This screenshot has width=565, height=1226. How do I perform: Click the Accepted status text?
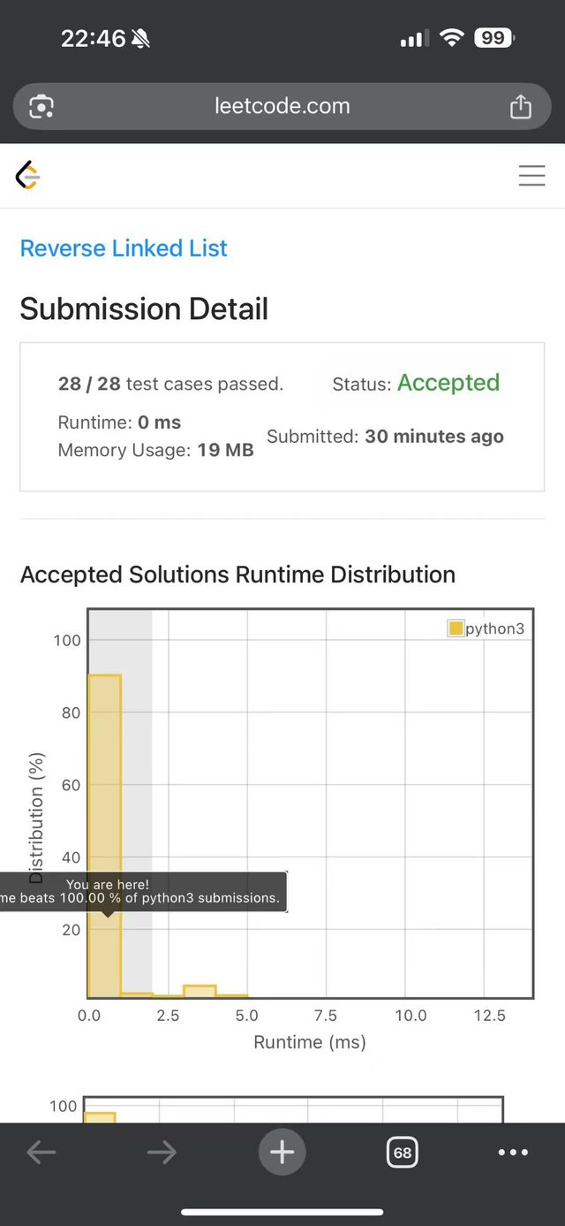point(448,383)
